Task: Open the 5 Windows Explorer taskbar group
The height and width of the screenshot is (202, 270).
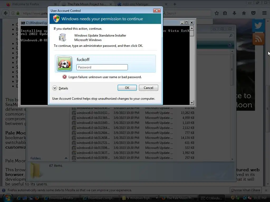Action: click(139, 198)
